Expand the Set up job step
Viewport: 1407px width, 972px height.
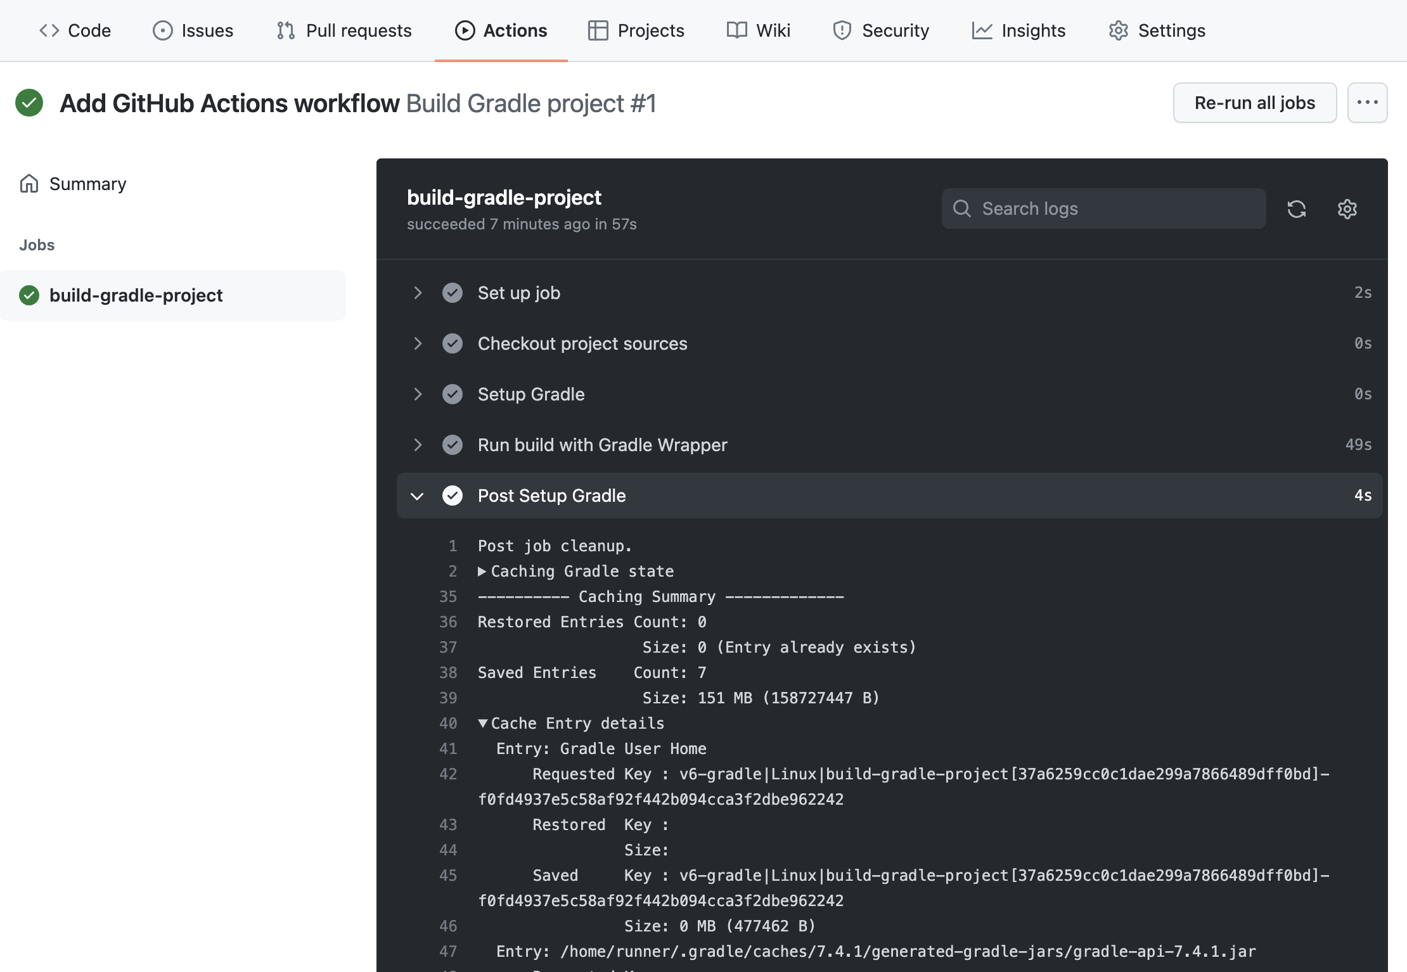[417, 291]
